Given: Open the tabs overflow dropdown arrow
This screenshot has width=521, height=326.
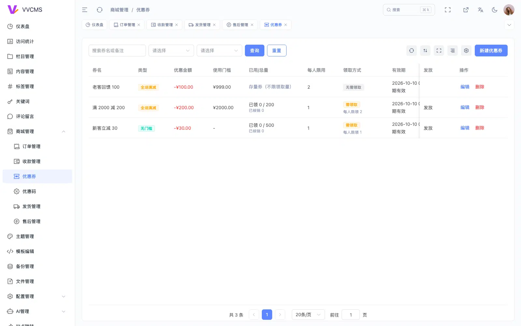Looking at the screenshot, I should click(x=509, y=25).
